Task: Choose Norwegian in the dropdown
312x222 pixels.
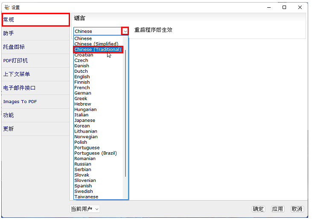Action: tap(98, 137)
